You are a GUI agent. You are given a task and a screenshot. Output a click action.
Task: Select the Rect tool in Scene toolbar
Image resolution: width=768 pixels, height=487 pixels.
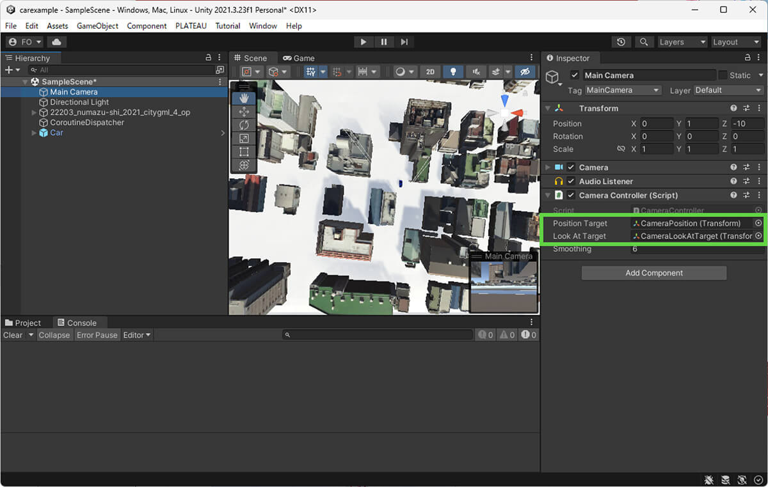[244, 151]
